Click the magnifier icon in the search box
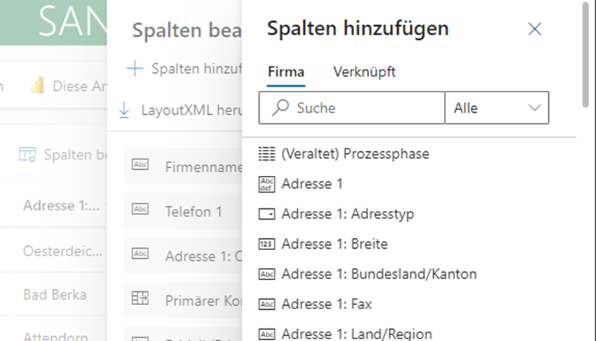 coord(280,108)
